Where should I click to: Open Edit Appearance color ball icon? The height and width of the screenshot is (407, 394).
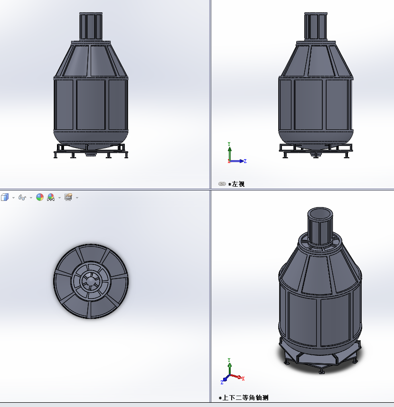(x=40, y=197)
